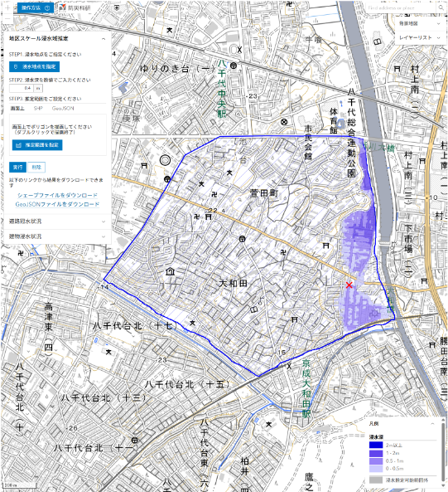
Task: Open the レイヤーリスト dropdown
Action: (x=420, y=37)
